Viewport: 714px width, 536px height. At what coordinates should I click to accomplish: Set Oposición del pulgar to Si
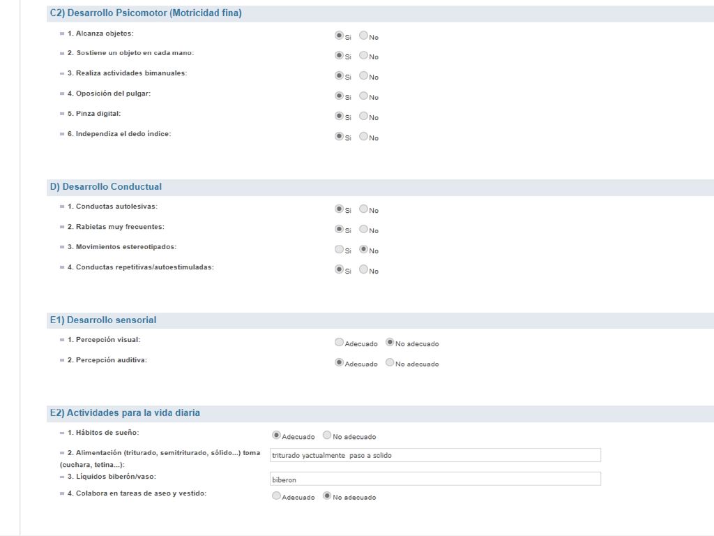pos(339,96)
